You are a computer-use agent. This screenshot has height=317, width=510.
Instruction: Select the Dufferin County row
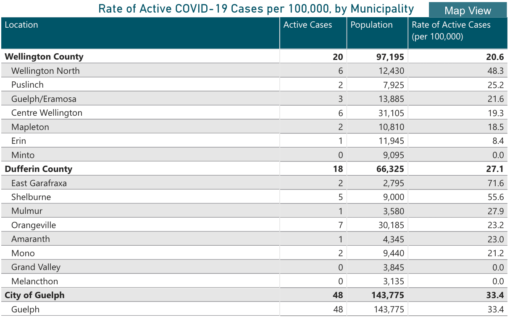pos(39,169)
